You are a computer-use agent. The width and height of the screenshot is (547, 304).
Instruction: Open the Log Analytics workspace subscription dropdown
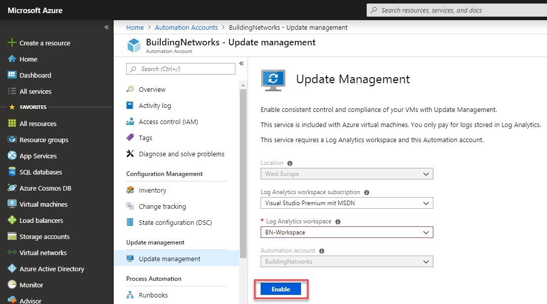[x=347, y=203]
